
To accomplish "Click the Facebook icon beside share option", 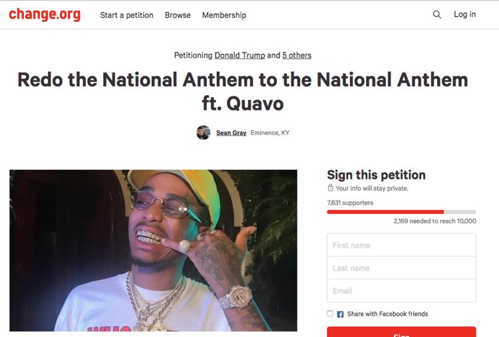I will click(x=340, y=314).
